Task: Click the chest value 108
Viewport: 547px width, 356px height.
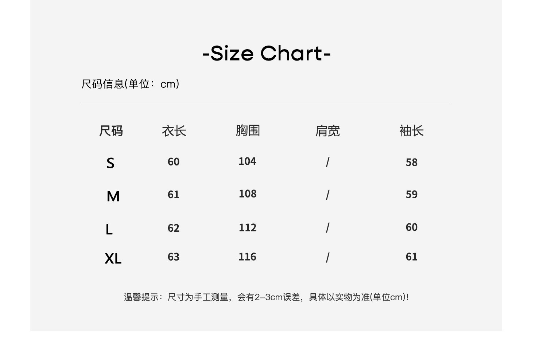Action: pos(248,194)
